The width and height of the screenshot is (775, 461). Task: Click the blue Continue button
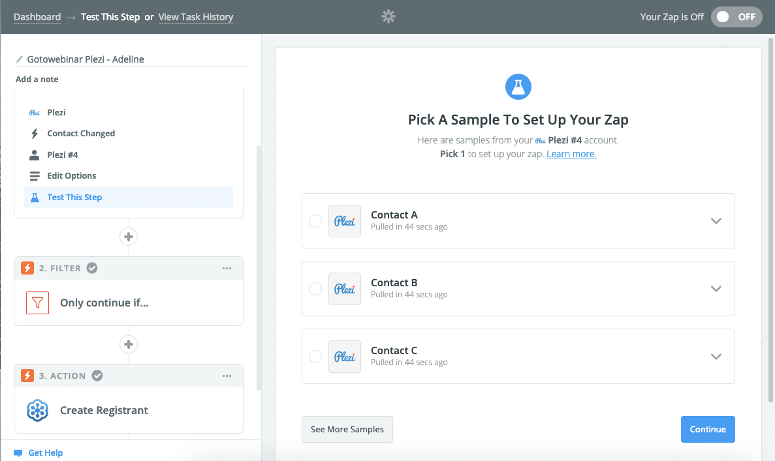pyautogui.click(x=708, y=430)
